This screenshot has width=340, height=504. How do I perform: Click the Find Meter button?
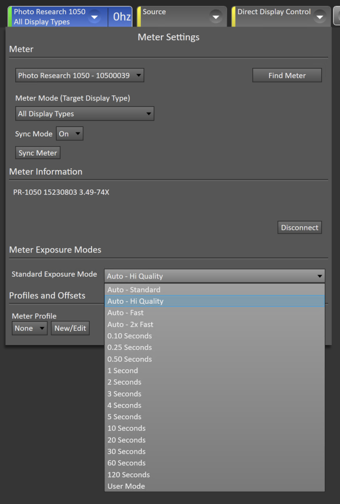click(x=287, y=75)
